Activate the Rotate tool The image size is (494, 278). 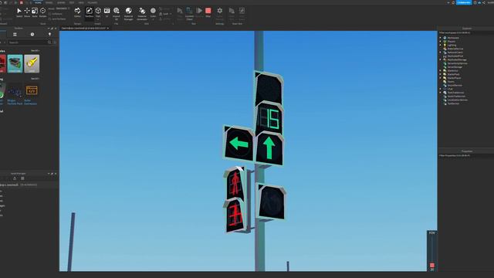pos(43,11)
